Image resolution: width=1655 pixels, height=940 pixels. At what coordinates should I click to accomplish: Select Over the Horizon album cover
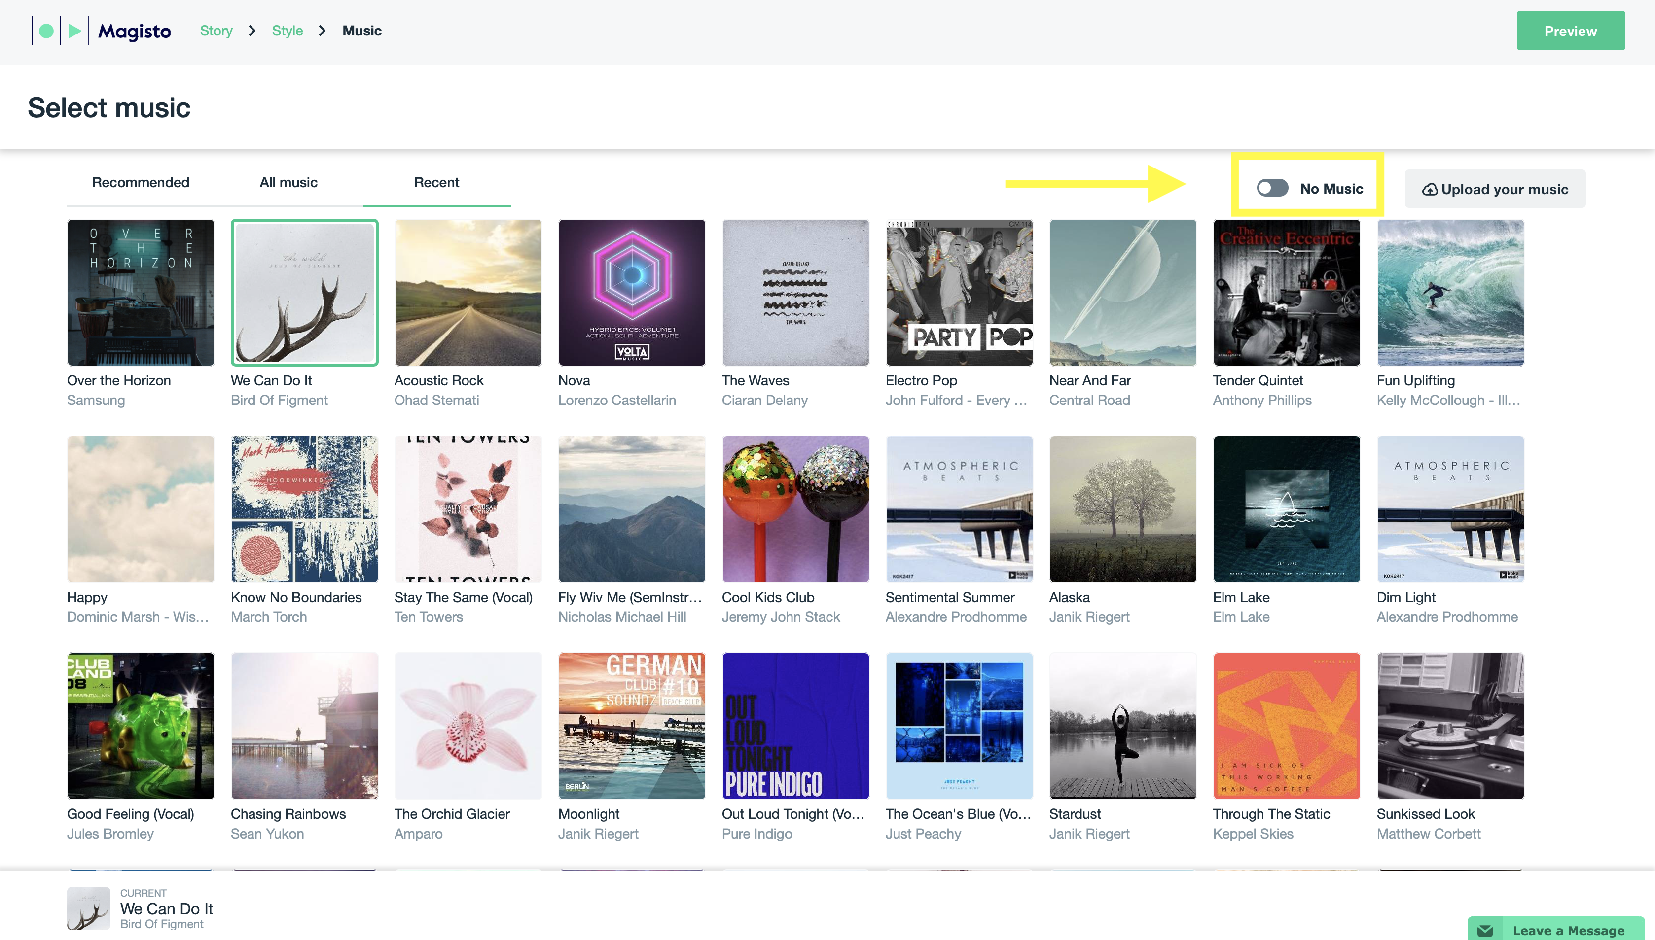pos(140,293)
